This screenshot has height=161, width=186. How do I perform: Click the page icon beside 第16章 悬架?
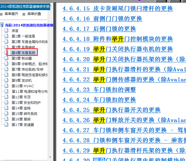coord(6,119)
